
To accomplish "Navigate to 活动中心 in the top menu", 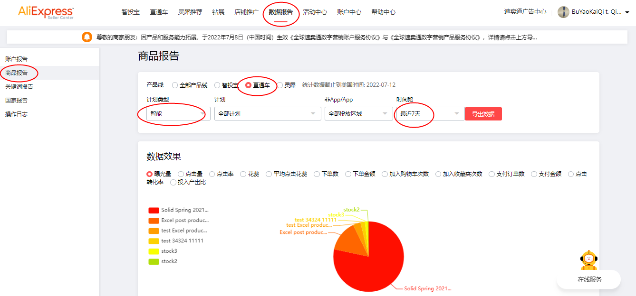I will click(315, 12).
